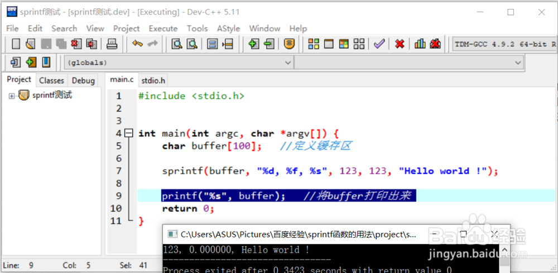Click the return 0; statement
The height and width of the screenshot is (273, 558).
(188, 208)
